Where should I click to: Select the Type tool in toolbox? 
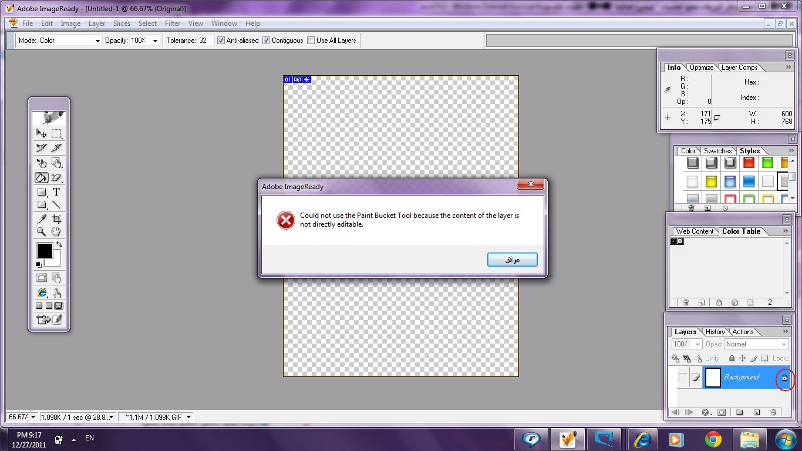(56, 192)
